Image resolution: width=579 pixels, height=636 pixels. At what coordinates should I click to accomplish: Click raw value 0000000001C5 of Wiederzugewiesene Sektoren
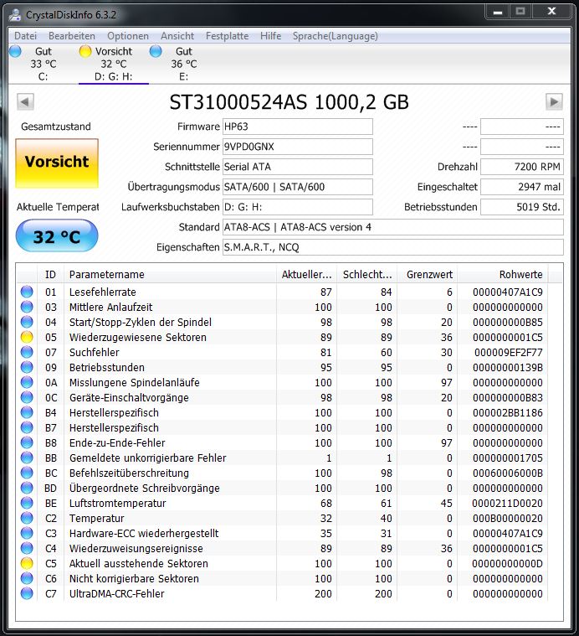[507, 337]
